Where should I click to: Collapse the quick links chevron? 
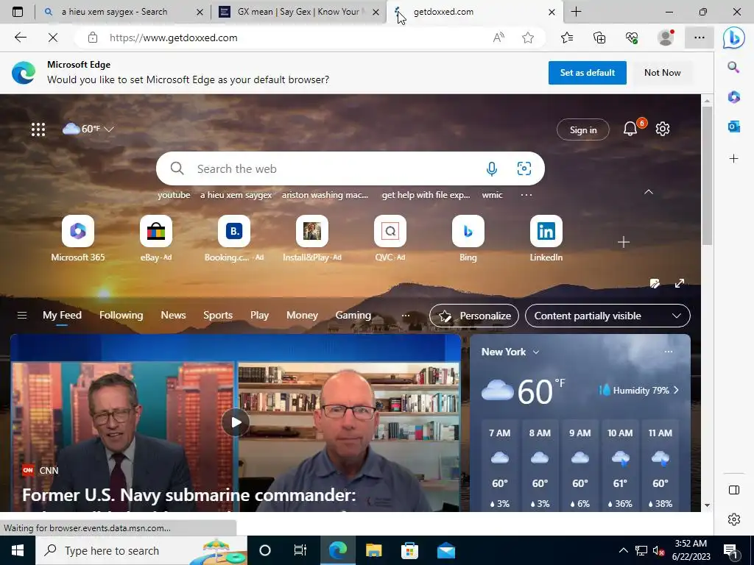(x=648, y=192)
